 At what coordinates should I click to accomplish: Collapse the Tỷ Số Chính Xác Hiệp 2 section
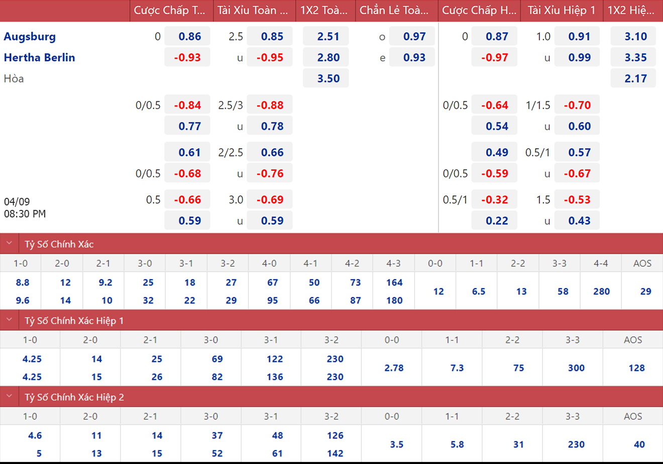pyautogui.click(x=9, y=397)
